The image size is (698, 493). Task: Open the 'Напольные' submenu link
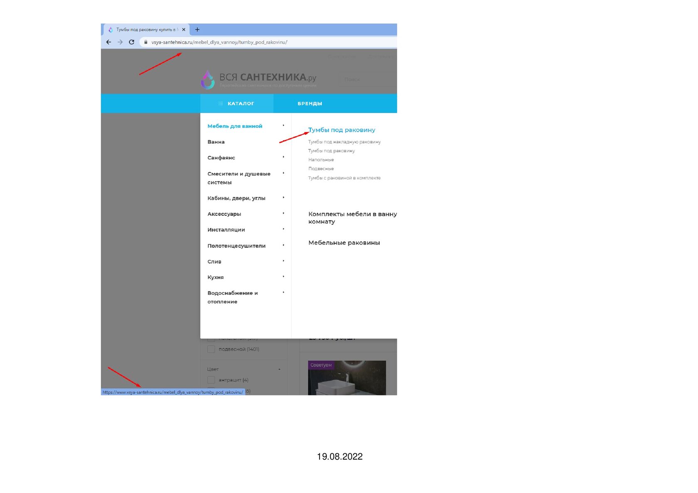click(321, 160)
